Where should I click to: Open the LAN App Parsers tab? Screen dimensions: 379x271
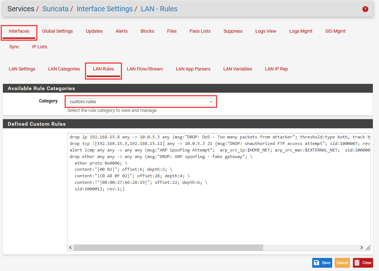click(193, 69)
